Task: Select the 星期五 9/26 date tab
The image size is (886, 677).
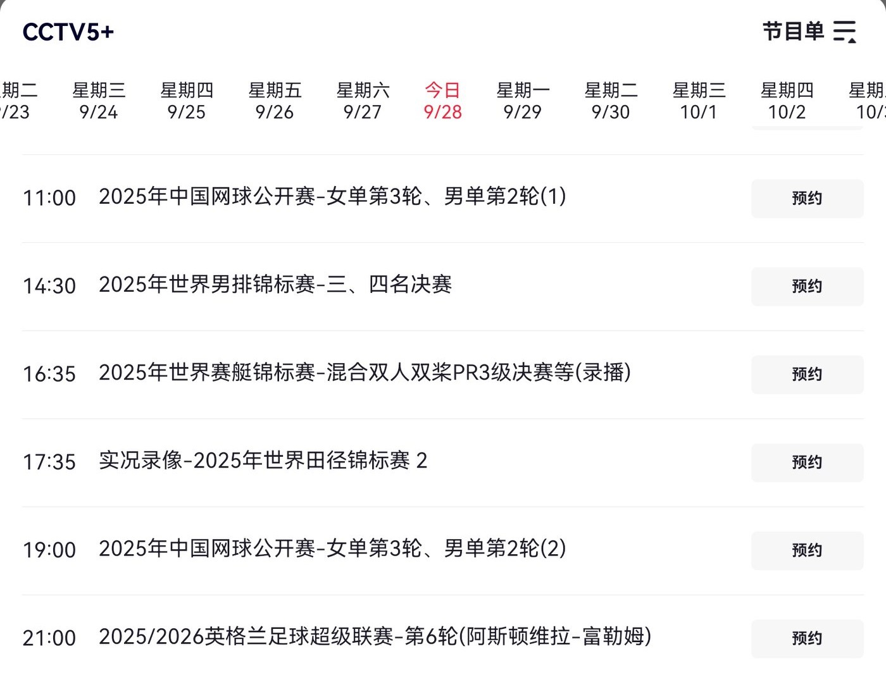Action: click(x=275, y=101)
